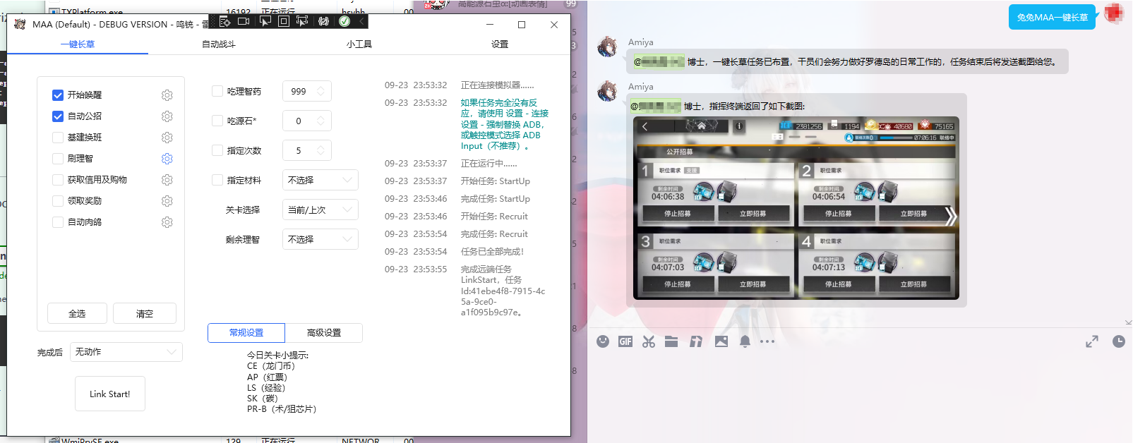This screenshot has height=443, width=1133.
Task: Click the green checkmark status icon
Action: pyautogui.click(x=344, y=21)
